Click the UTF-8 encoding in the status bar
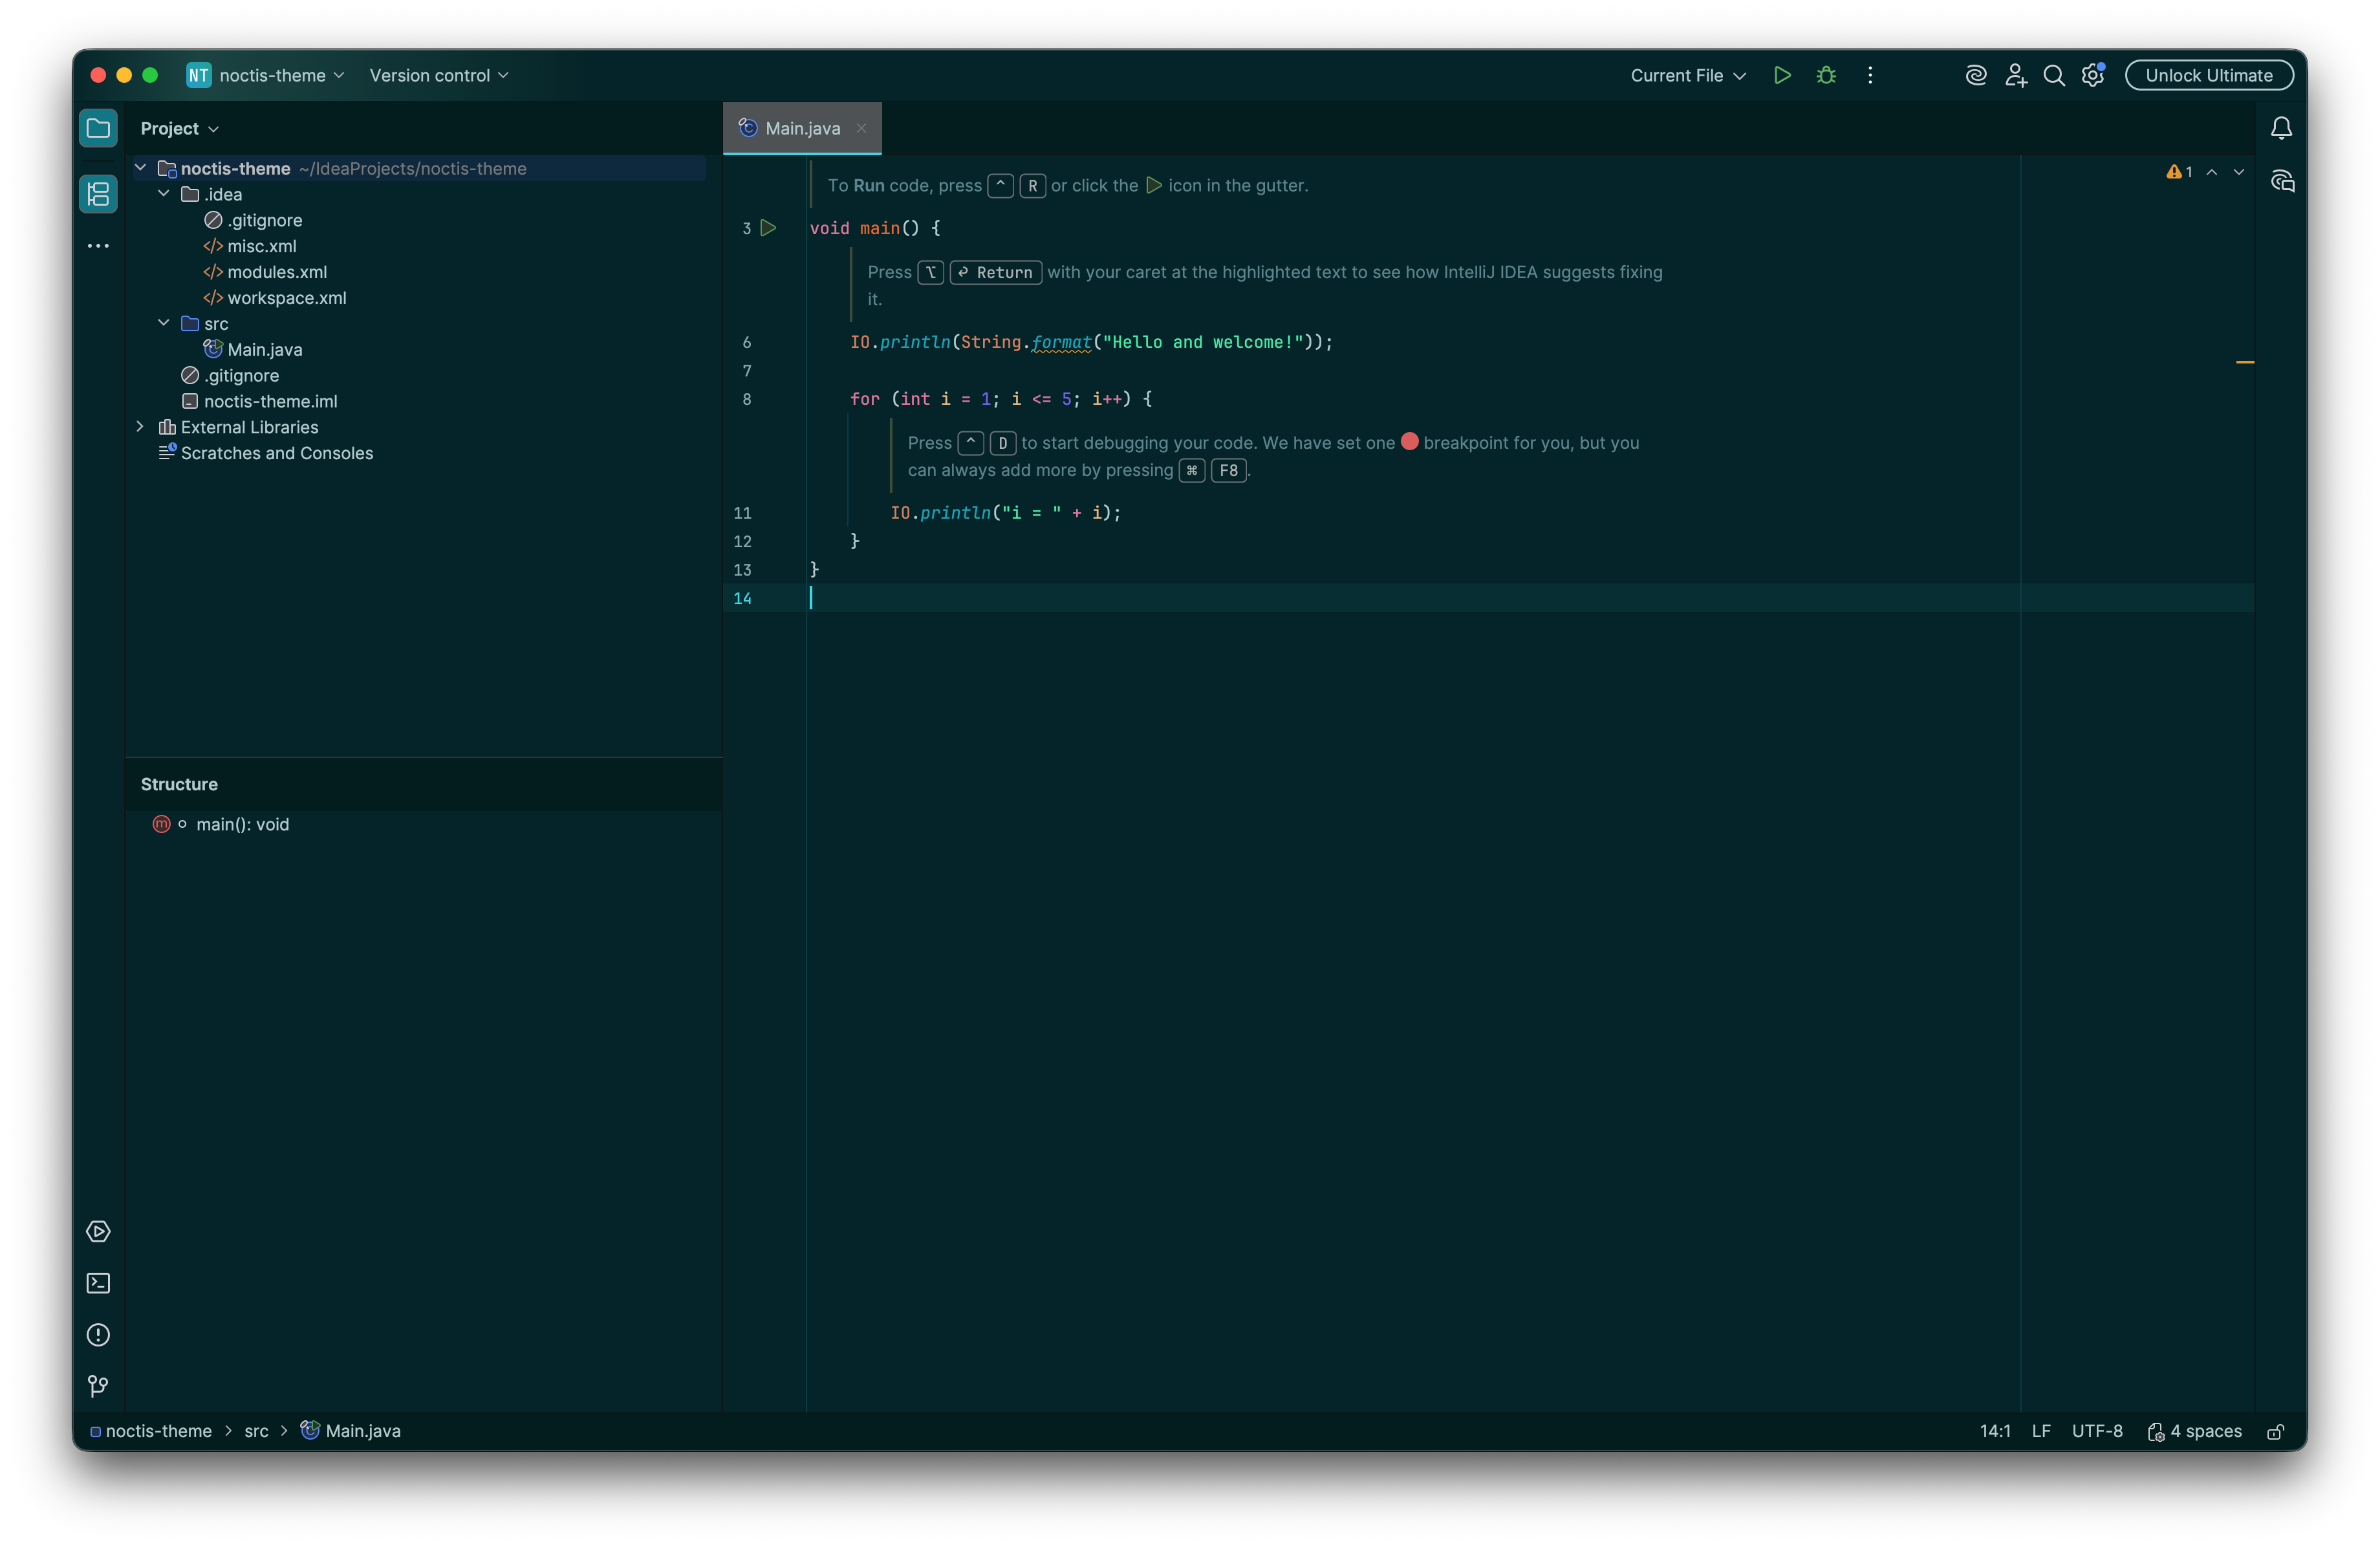The width and height of the screenshot is (2380, 1547). pyautogui.click(x=2097, y=1431)
